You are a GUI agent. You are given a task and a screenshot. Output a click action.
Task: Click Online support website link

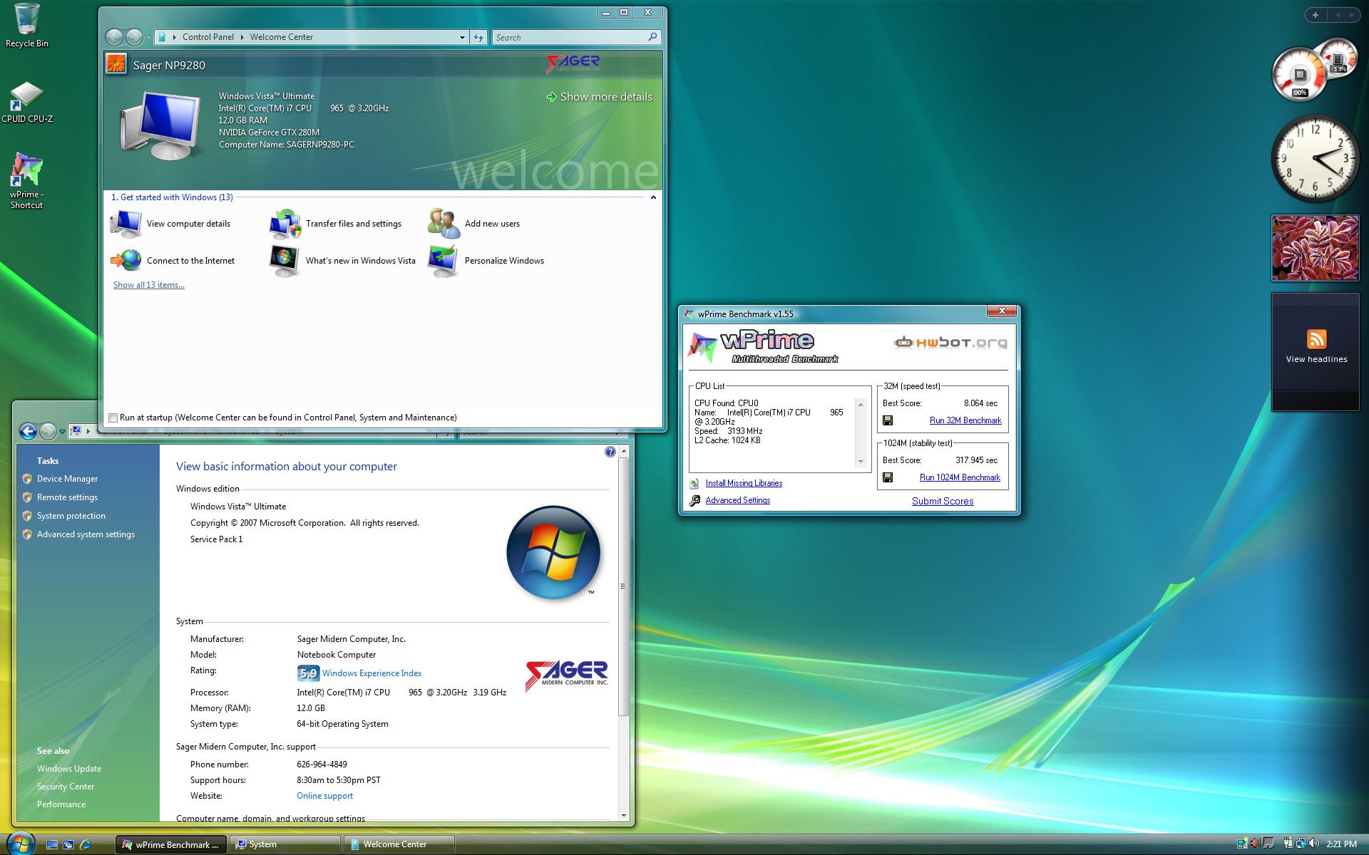click(324, 796)
